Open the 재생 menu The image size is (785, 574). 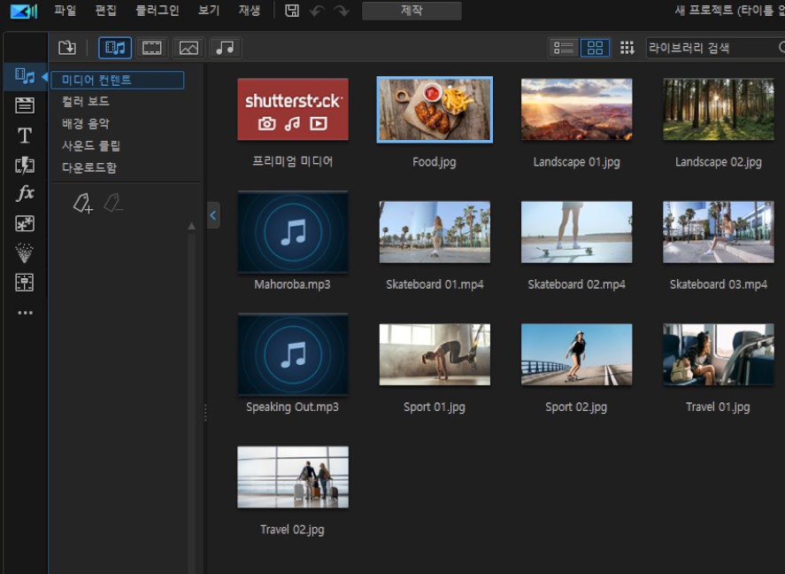pyautogui.click(x=250, y=11)
